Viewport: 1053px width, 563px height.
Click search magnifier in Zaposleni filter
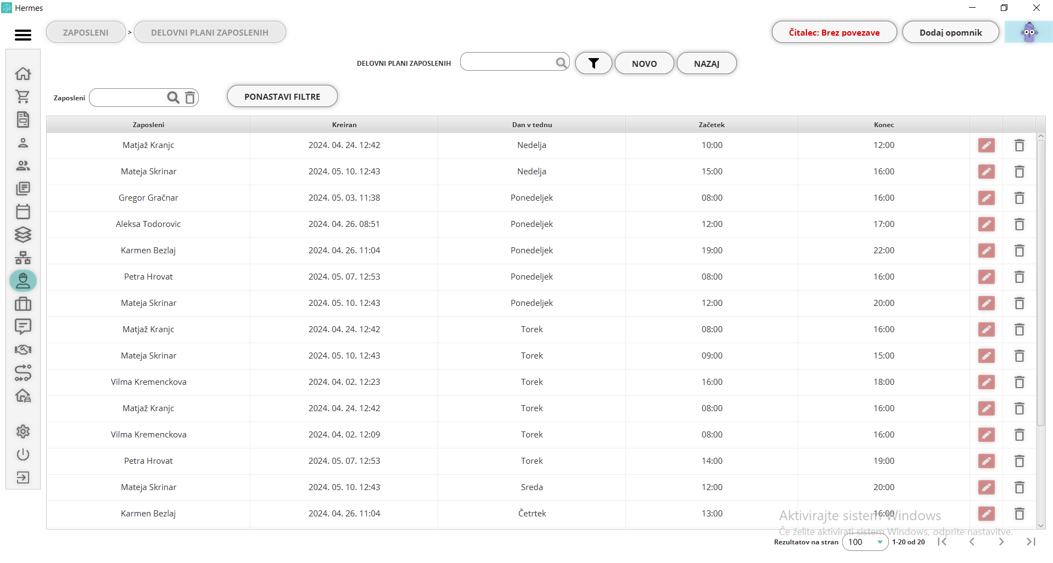173,98
